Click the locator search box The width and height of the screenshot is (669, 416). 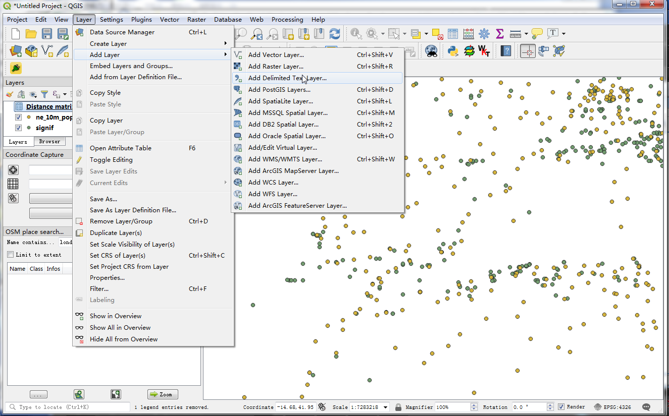point(67,407)
